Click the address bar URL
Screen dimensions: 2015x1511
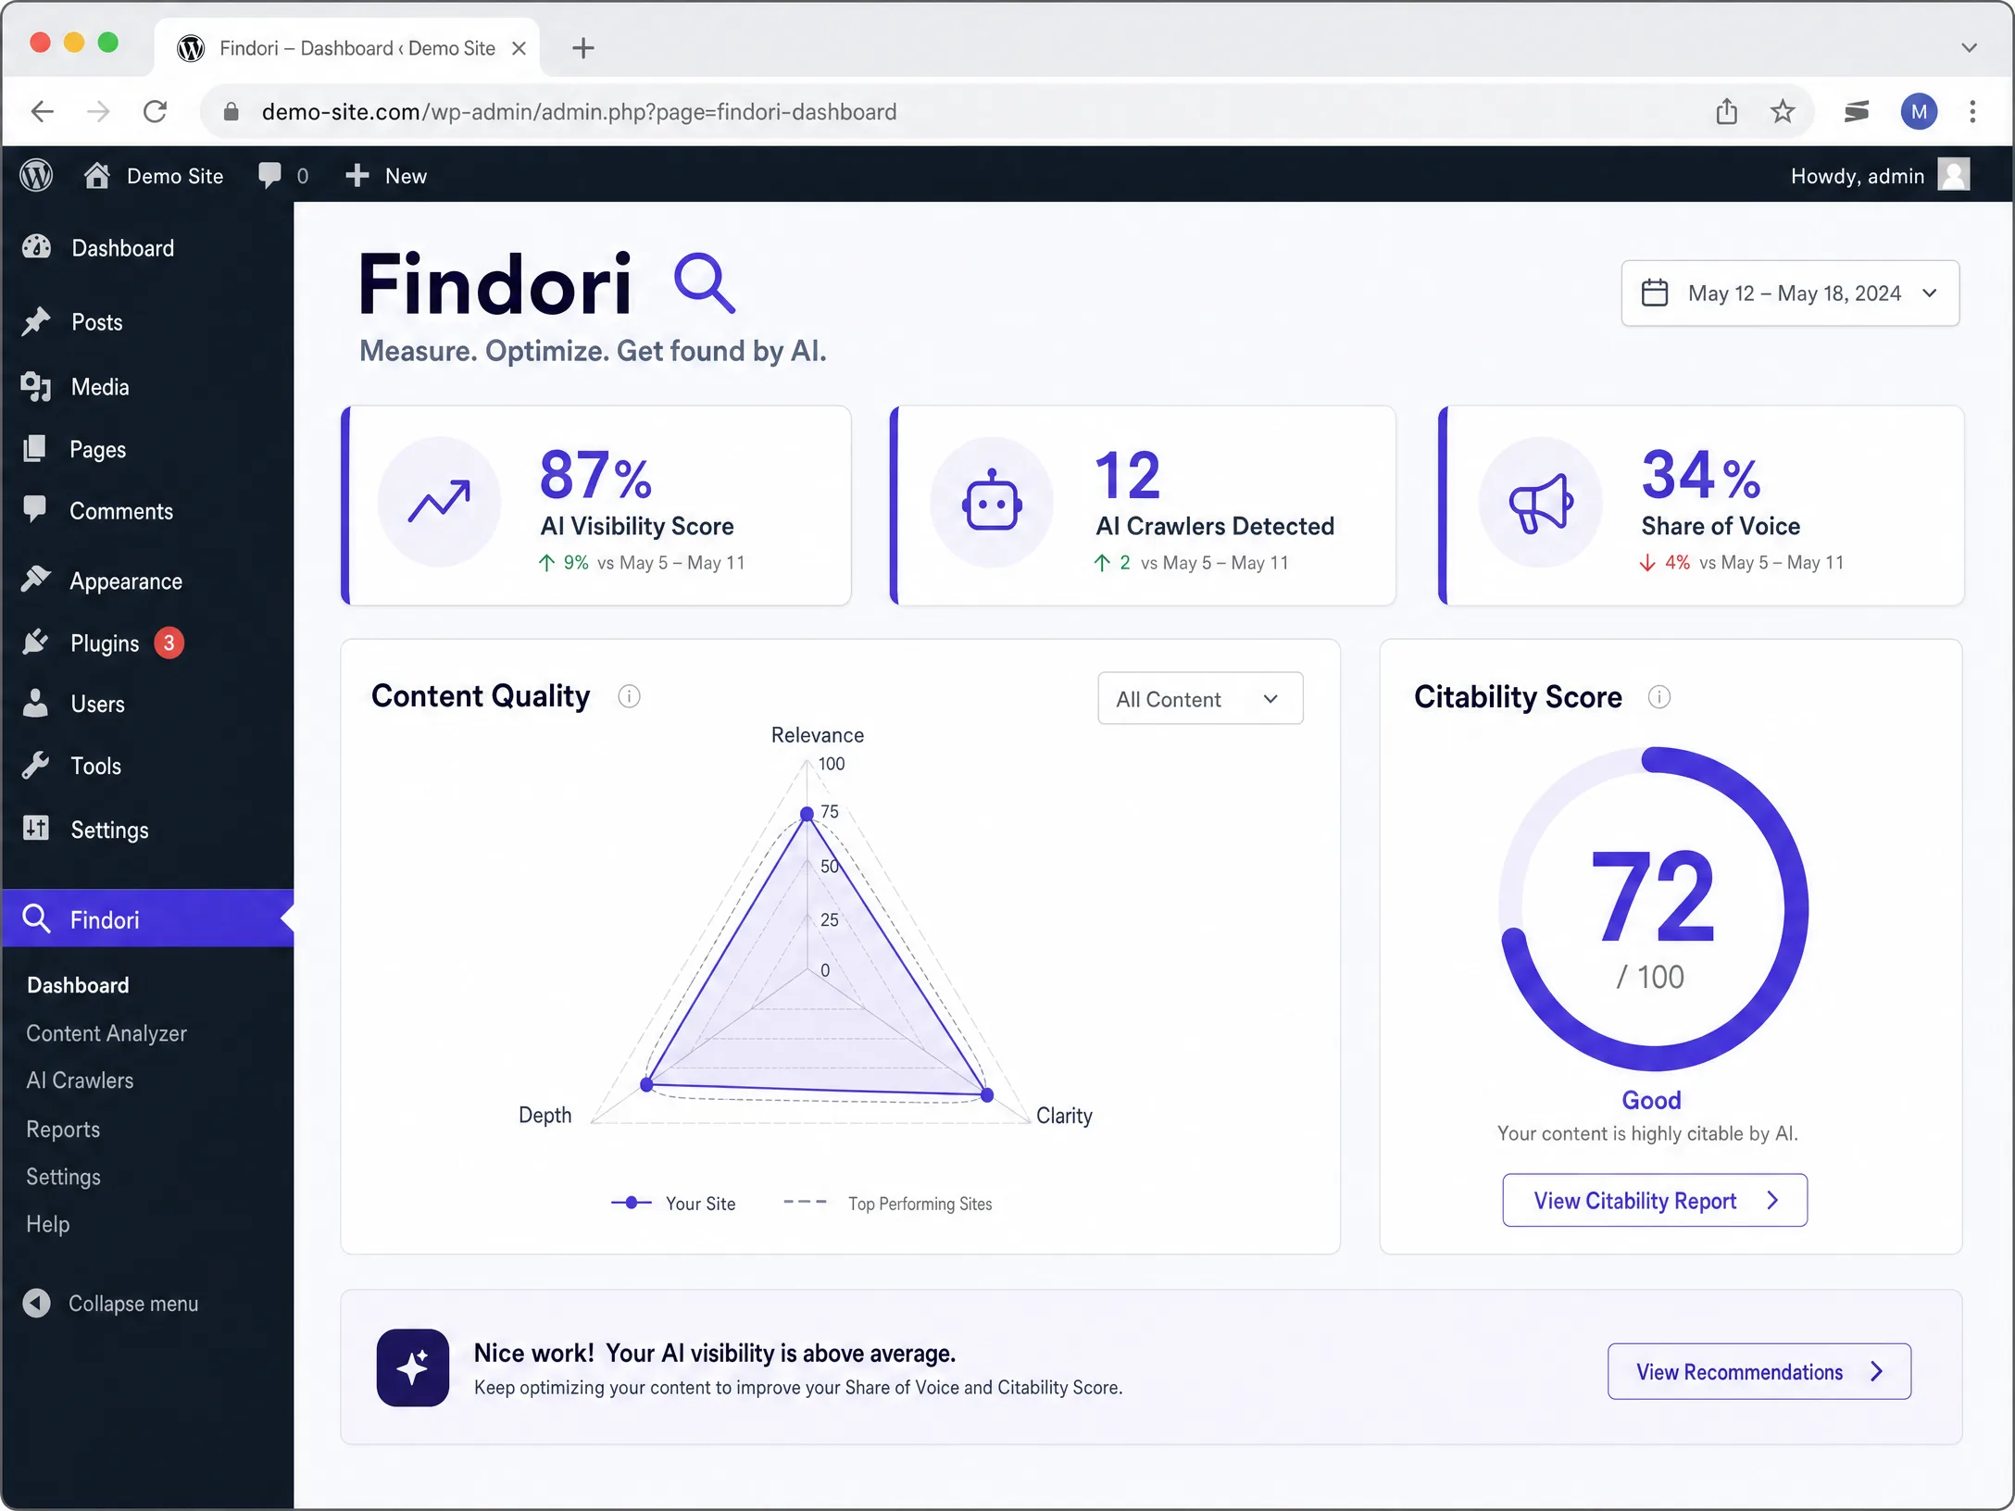(x=579, y=112)
